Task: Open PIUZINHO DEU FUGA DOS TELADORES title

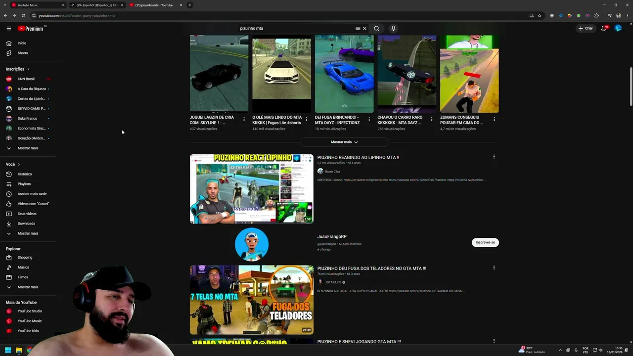Action: click(x=372, y=268)
